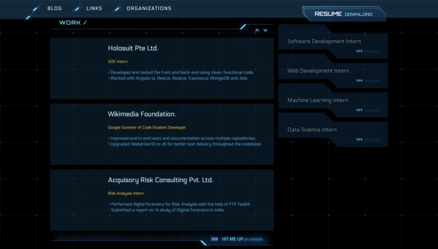Click Google Summer of Code Student Developer label

pos(147,127)
